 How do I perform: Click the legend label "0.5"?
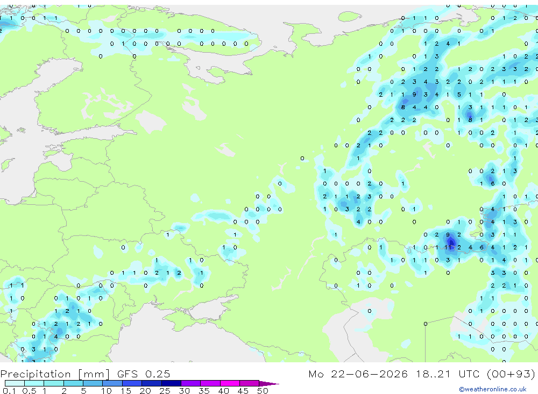30,391
